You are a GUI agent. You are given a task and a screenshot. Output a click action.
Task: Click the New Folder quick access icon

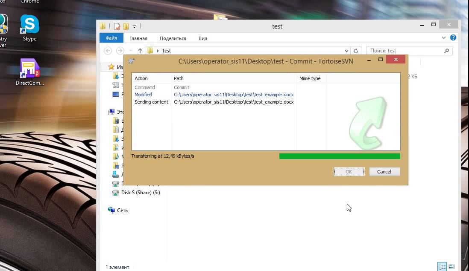tap(126, 26)
